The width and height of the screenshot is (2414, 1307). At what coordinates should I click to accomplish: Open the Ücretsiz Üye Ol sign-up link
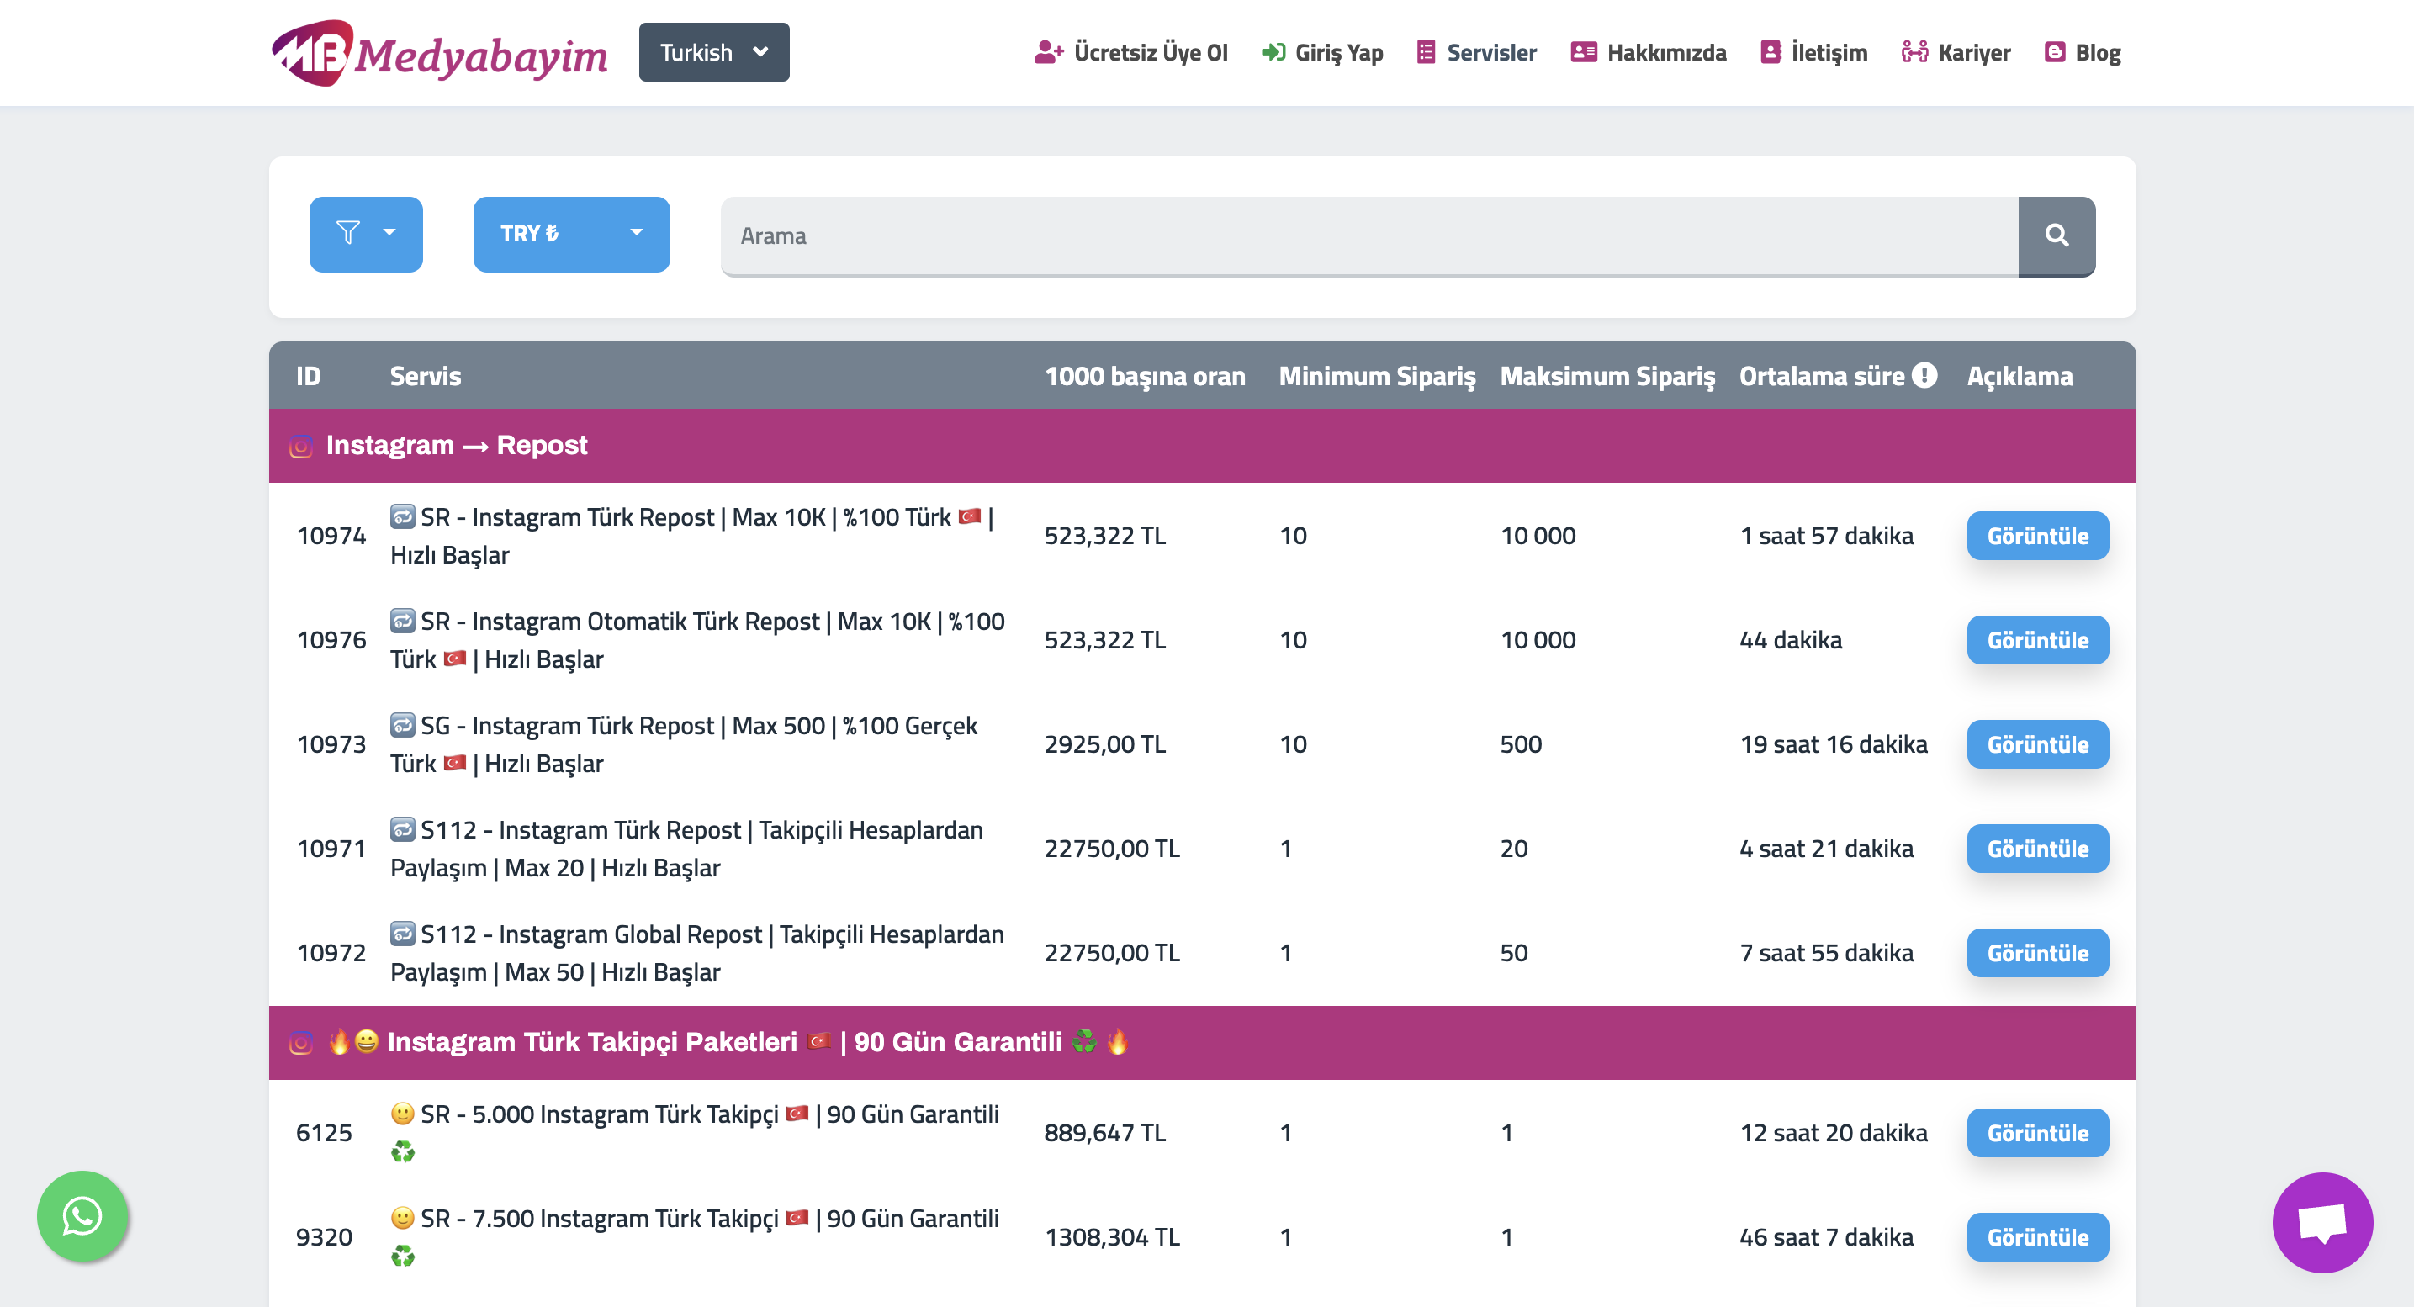coord(1131,52)
